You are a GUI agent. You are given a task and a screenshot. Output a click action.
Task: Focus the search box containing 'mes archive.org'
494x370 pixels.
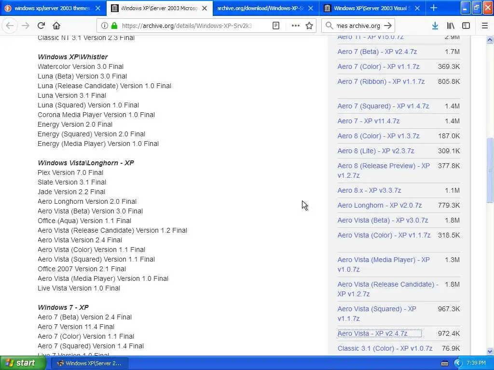click(x=358, y=26)
